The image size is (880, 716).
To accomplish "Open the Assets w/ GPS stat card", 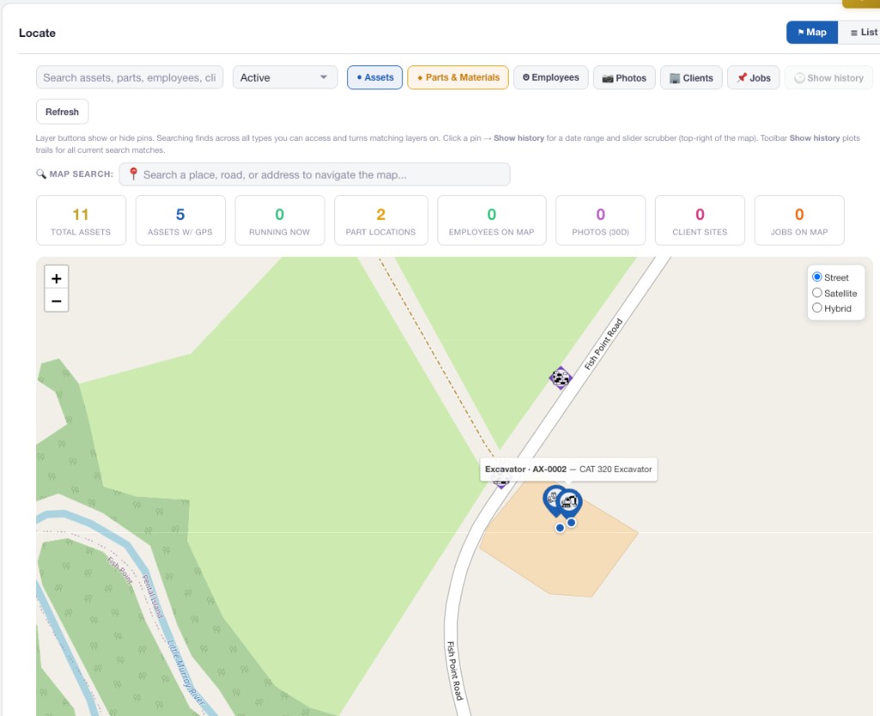I will point(180,221).
